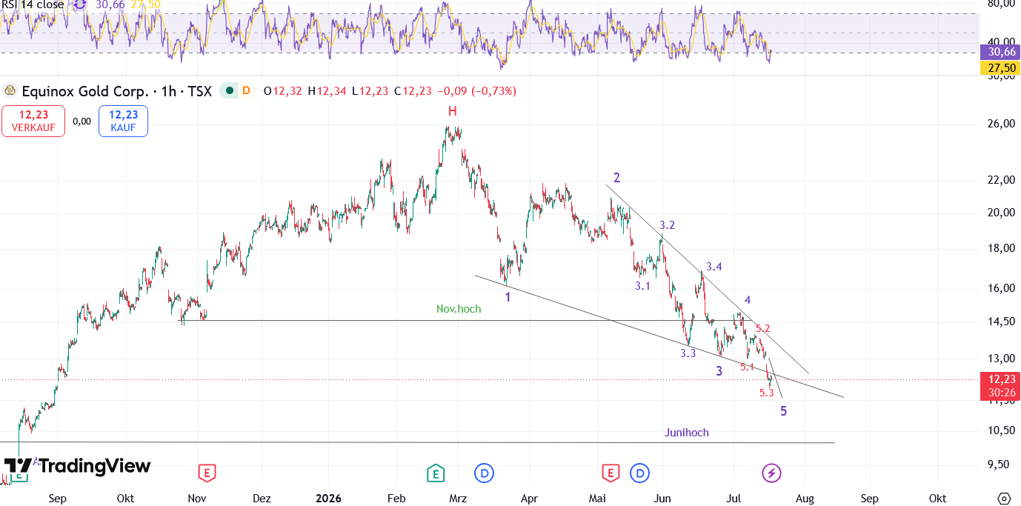1021x506 pixels.
Task: Select red sub-wave label 5.2
Action: pyautogui.click(x=762, y=328)
